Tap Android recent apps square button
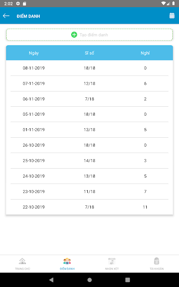This screenshot has height=287, width=179. click(128, 280)
